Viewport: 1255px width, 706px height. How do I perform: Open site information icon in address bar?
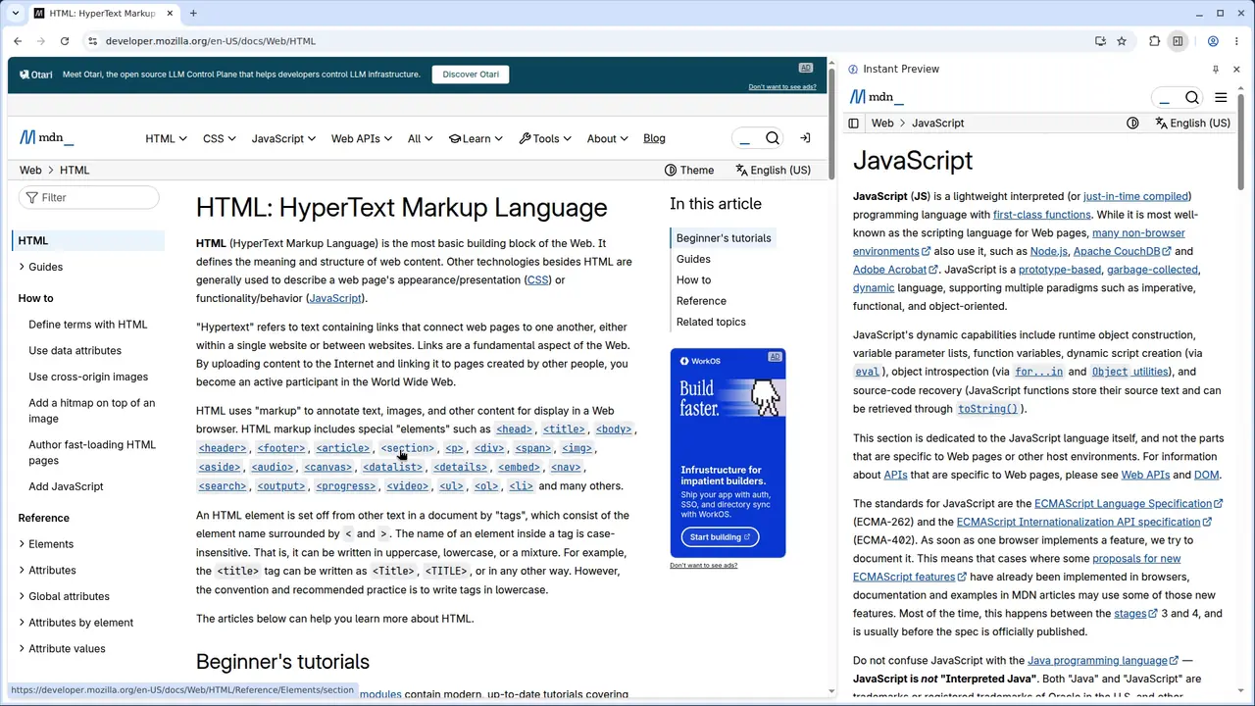[92, 41]
